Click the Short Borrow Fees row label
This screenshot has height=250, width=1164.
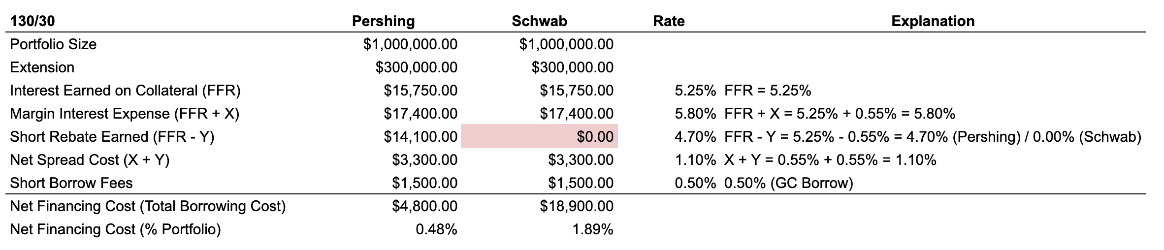[71, 183]
